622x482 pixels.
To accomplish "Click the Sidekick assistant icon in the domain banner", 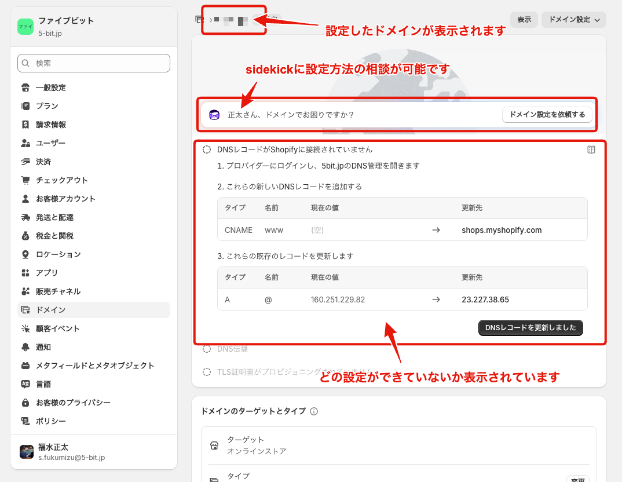I will click(214, 115).
